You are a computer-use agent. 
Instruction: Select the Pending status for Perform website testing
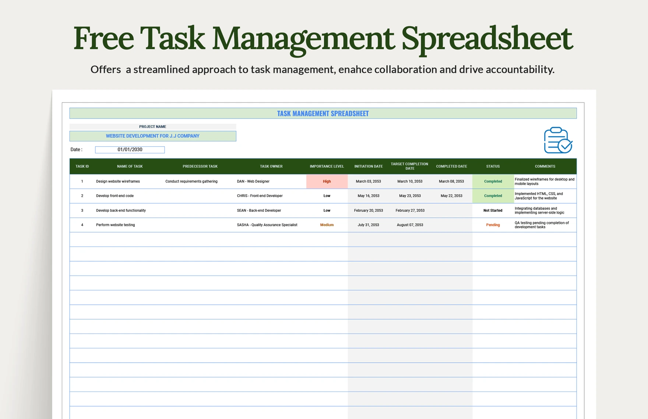[493, 225]
